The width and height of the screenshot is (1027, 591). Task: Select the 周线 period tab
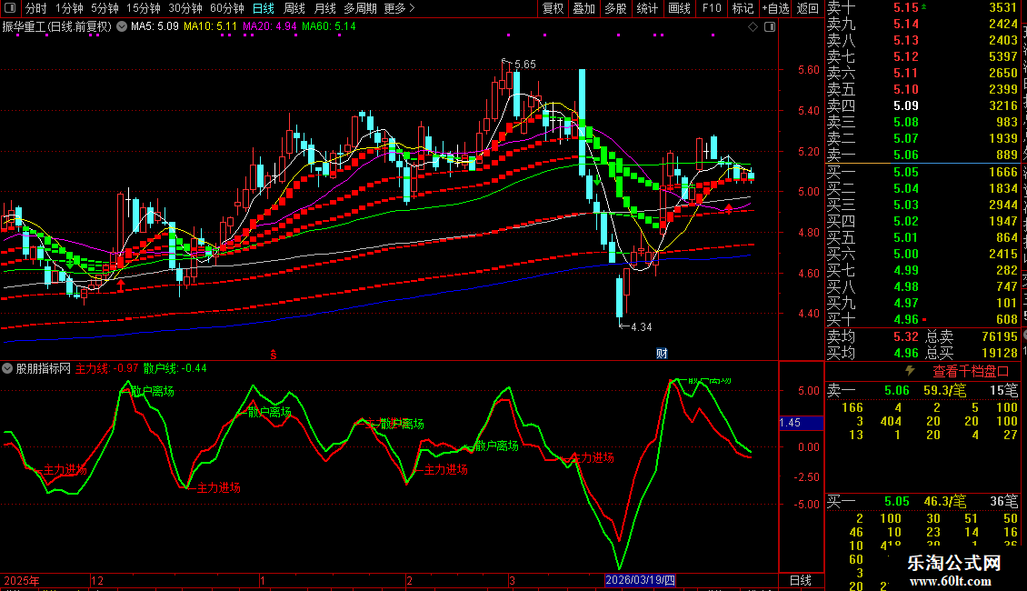[x=294, y=8]
